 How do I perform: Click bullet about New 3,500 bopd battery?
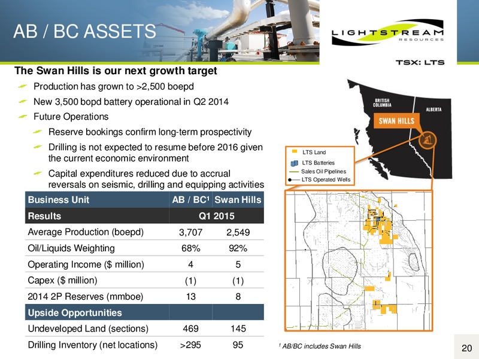pos(131,102)
